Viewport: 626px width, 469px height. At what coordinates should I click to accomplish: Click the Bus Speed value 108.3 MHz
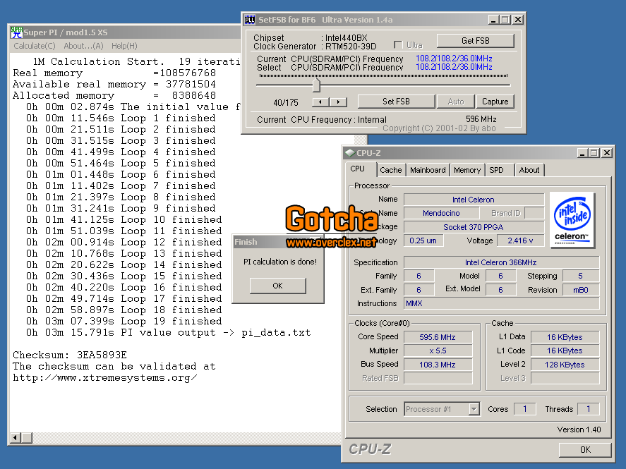[x=438, y=365]
